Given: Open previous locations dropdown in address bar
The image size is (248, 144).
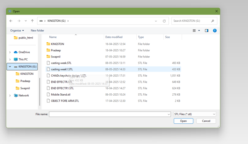Looking at the screenshot, I should click(x=156, y=21).
